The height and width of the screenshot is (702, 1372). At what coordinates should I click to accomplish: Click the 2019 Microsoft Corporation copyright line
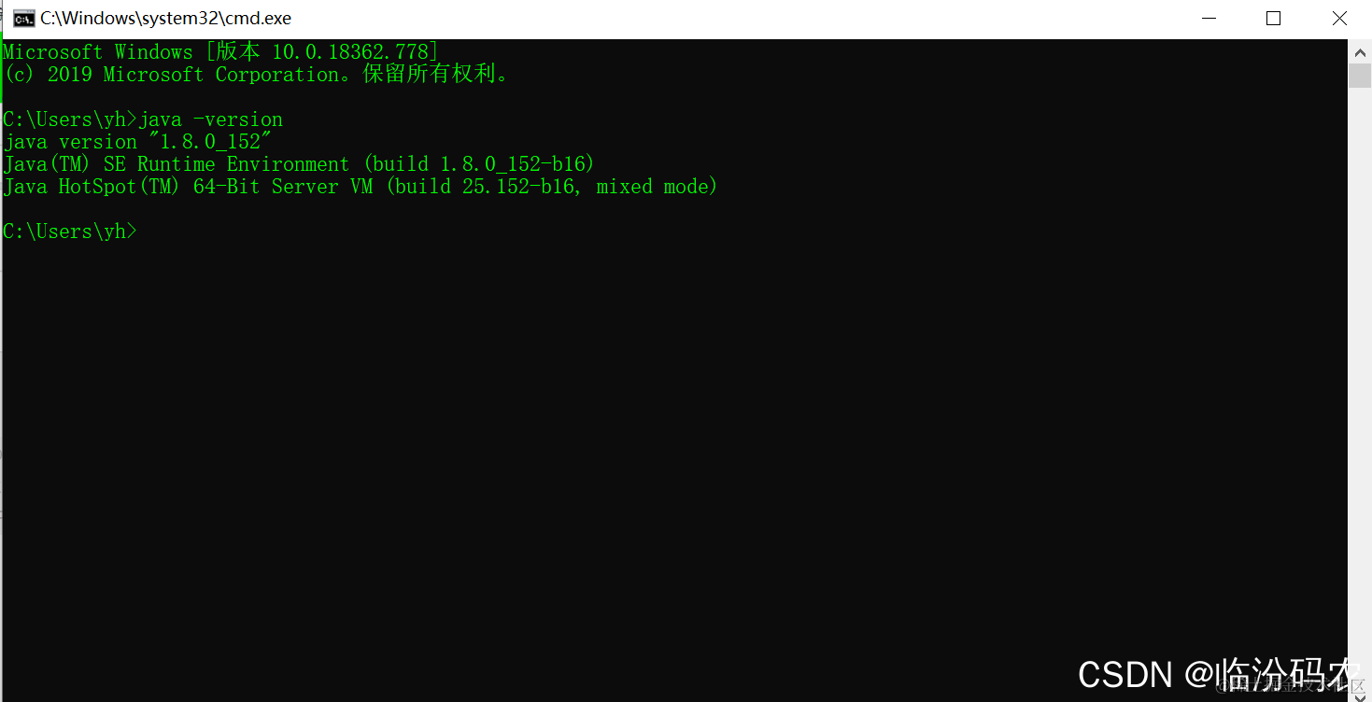tap(258, 75)
